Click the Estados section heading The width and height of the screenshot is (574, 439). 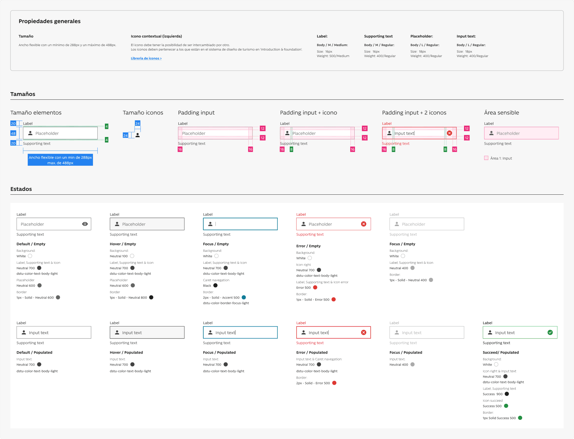coord(21,189)
